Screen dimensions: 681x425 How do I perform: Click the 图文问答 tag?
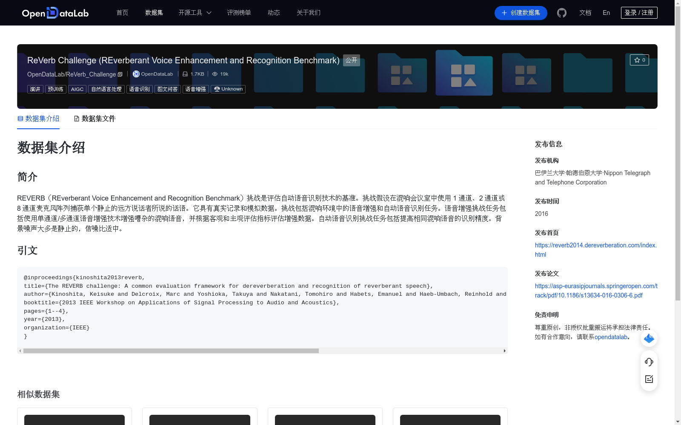[168, 89]
